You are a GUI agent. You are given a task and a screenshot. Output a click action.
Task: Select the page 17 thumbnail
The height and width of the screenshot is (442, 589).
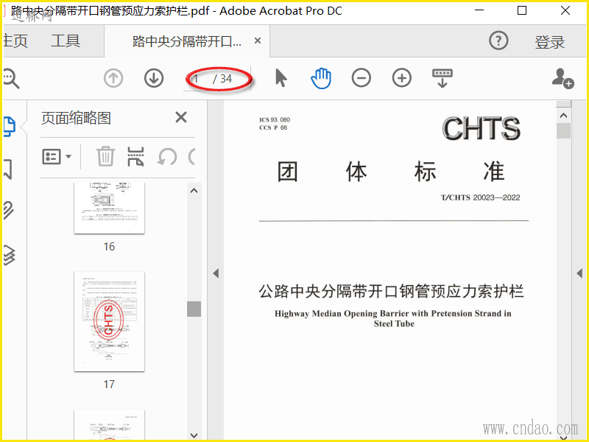[109, 322]
